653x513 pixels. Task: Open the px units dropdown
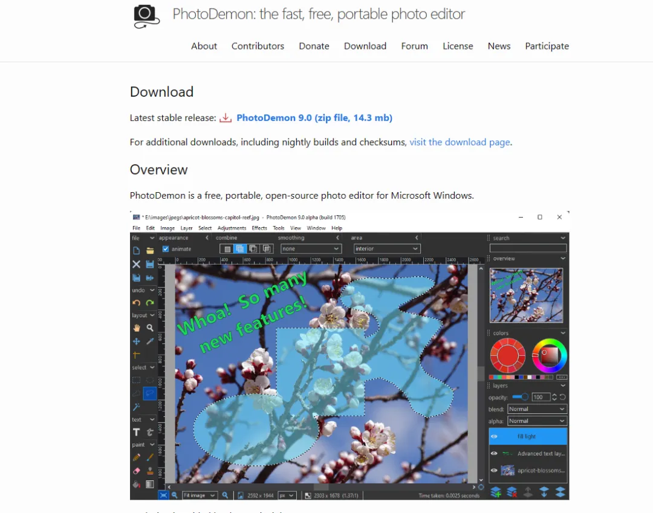pyautogui.click(x=287, y=495)
